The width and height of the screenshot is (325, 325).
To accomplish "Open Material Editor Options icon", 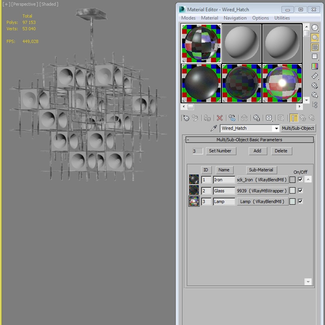I will pos(315,85).
